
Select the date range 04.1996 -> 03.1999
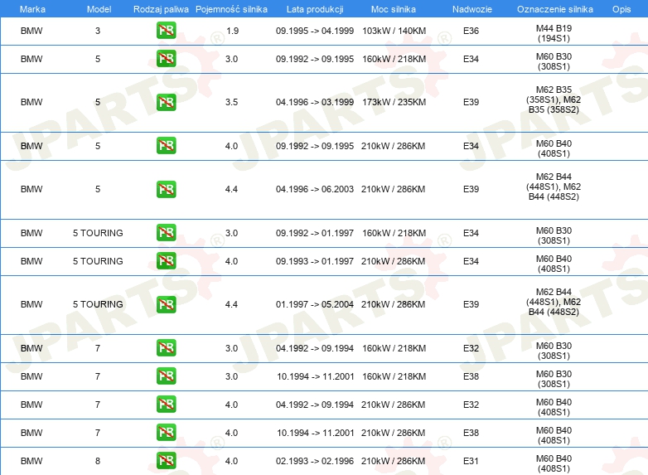(x=315, y=102)
